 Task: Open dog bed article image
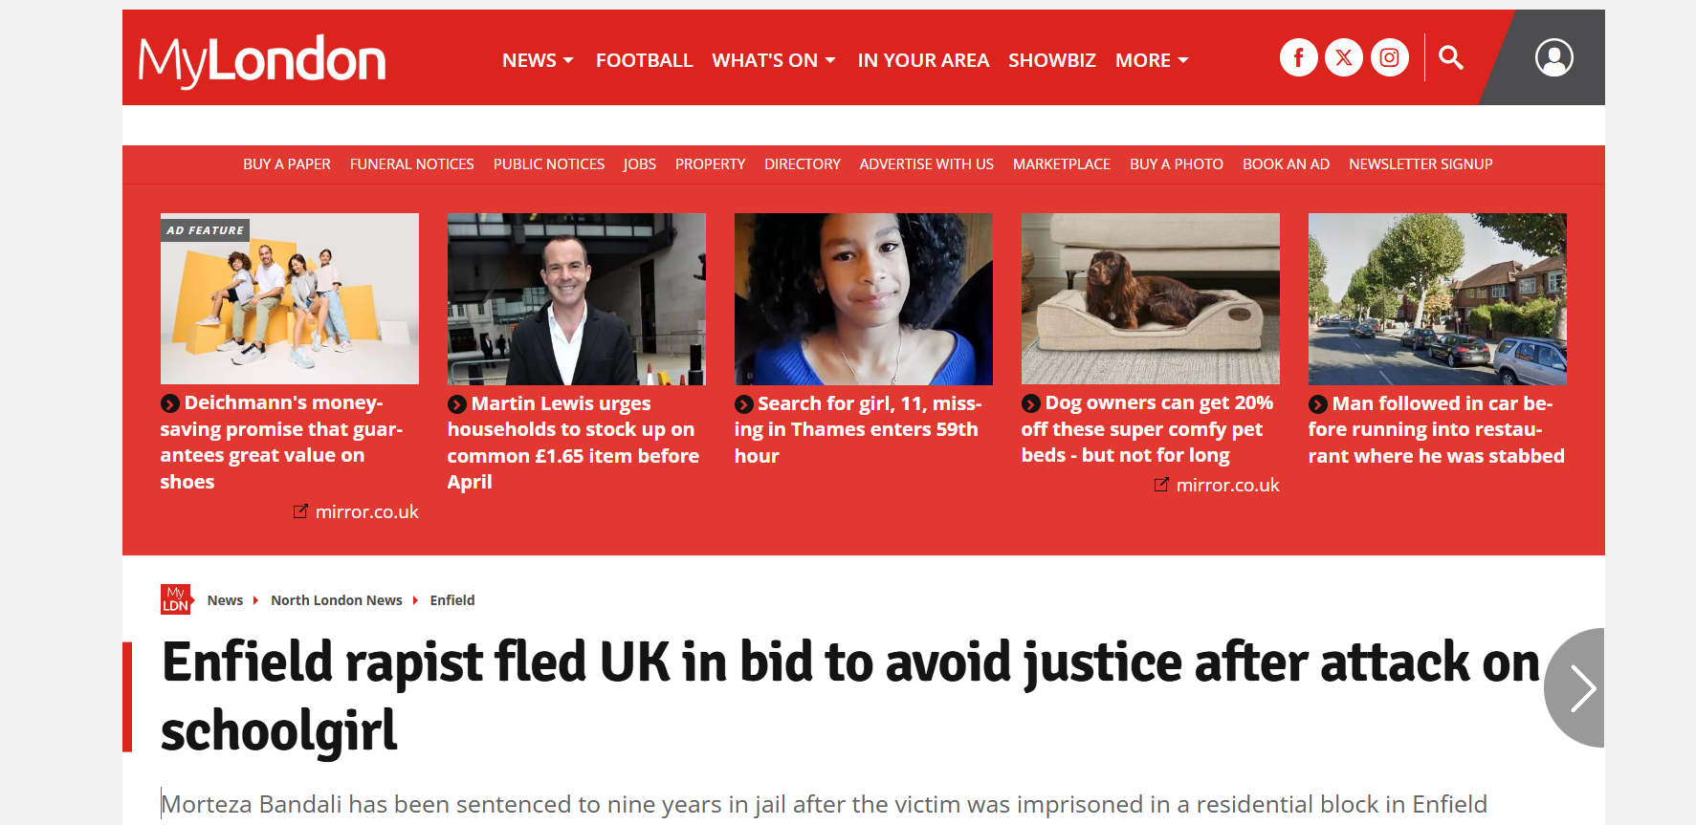(1151, 299)
